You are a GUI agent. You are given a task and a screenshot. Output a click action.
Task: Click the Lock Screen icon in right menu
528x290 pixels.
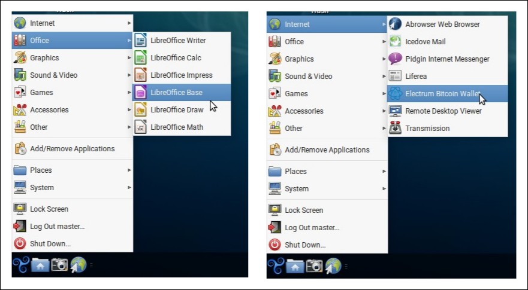click(x=274, y=210)
